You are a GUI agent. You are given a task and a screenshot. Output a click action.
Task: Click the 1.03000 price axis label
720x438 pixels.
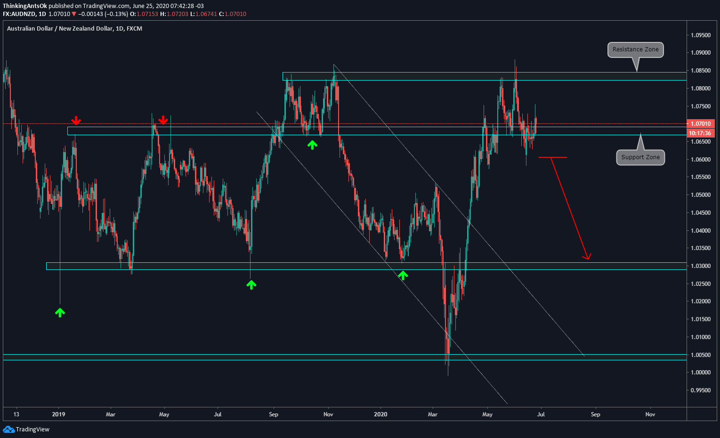701,266
